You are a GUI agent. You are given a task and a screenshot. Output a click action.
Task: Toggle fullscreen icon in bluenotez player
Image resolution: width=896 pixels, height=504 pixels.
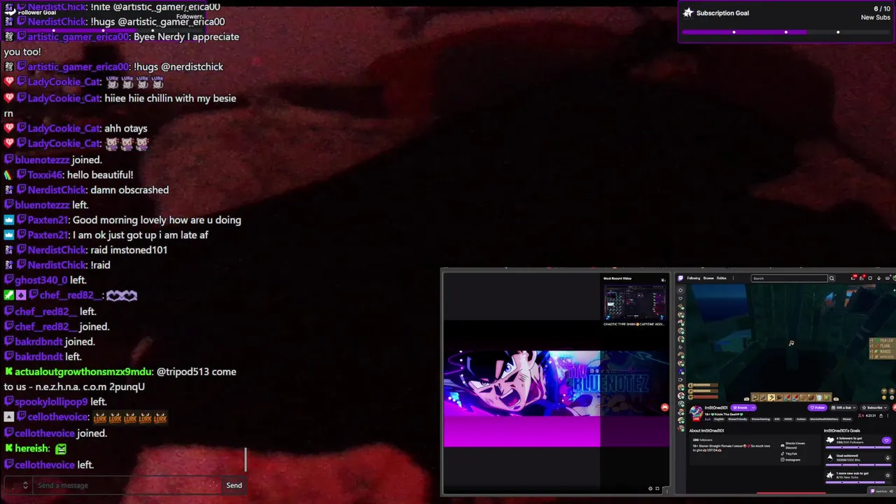(657, 489)
